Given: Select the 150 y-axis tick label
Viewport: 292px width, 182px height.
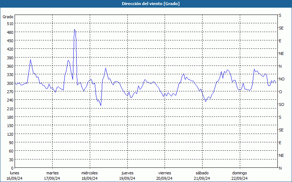Looking at the screenshot, I should pos(10,126).
